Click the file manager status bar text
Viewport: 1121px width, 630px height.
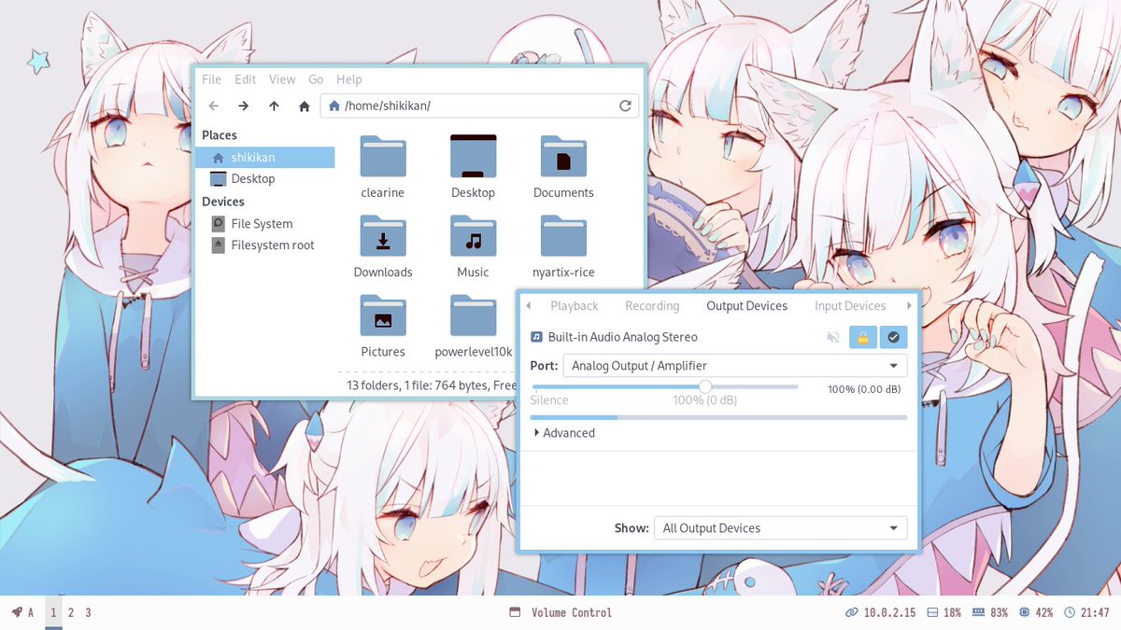point(432,385)
